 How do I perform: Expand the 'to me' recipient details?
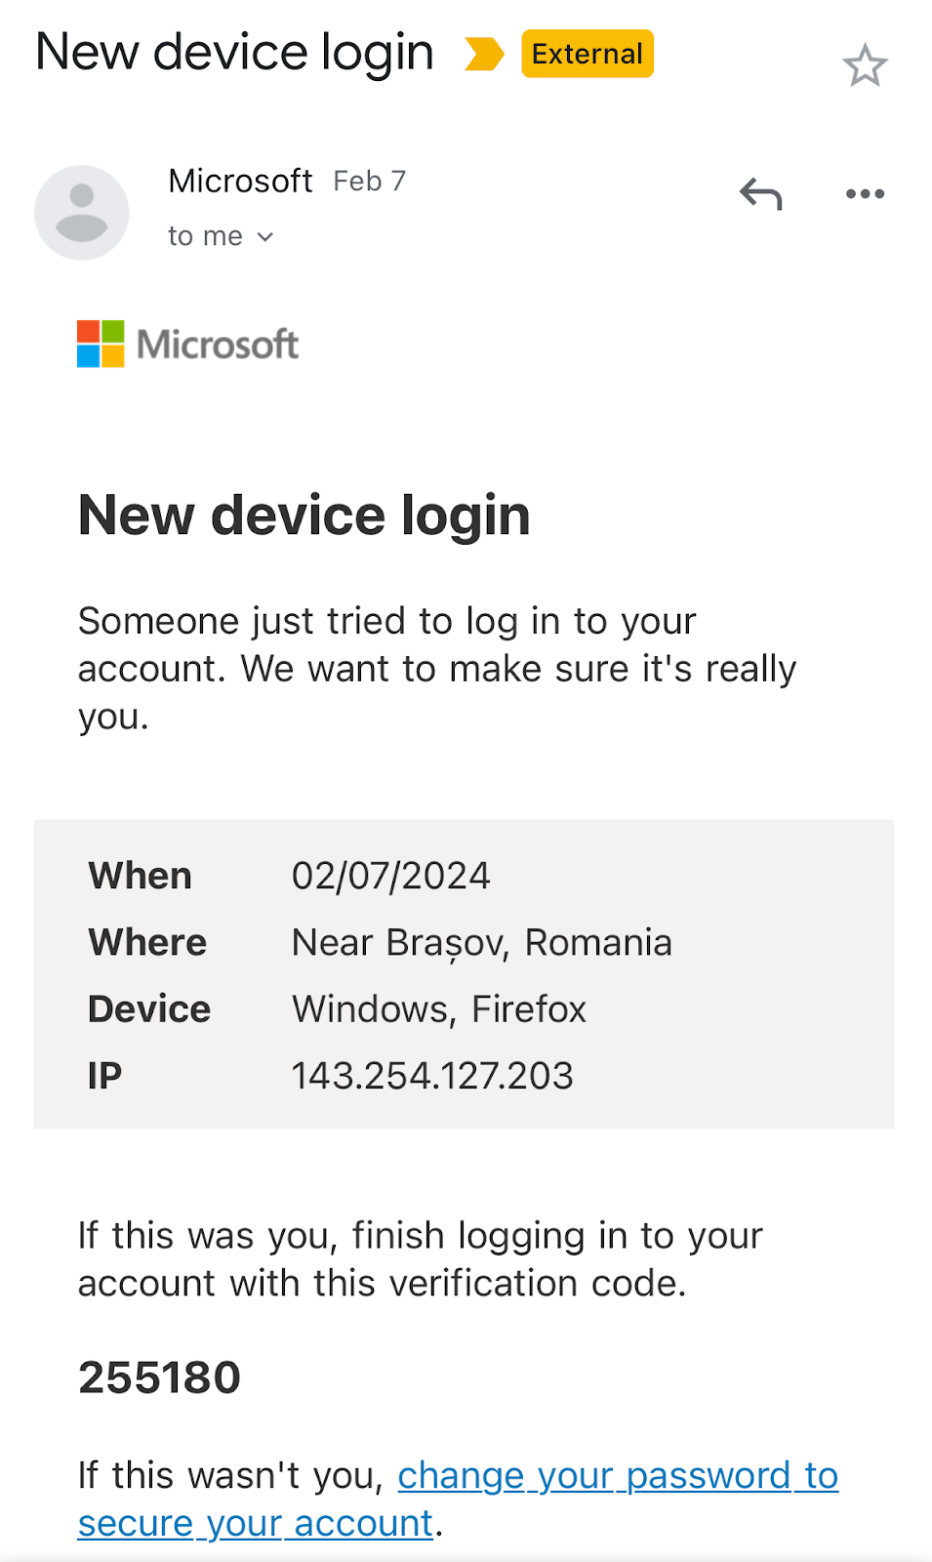click(207, 235)
